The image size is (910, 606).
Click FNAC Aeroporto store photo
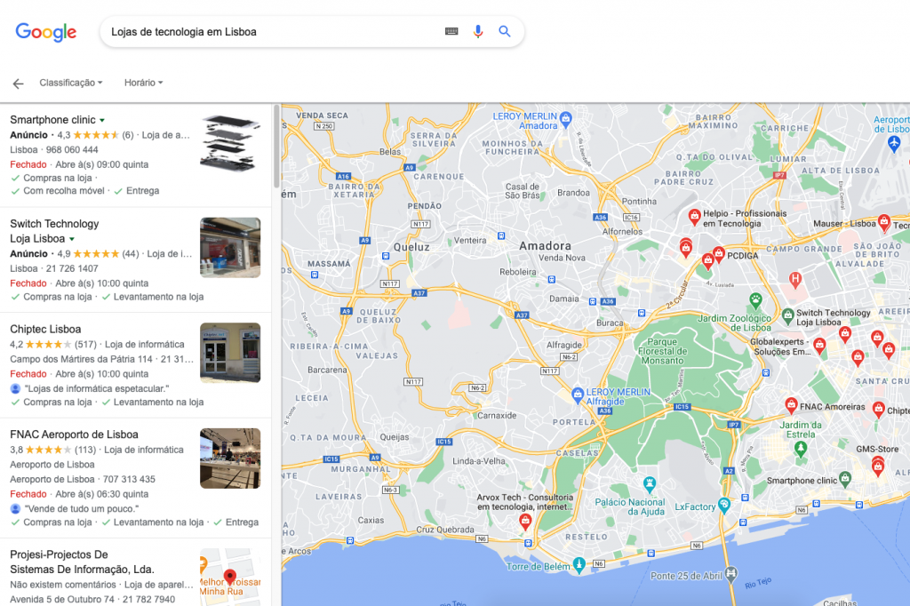point(230,458)
